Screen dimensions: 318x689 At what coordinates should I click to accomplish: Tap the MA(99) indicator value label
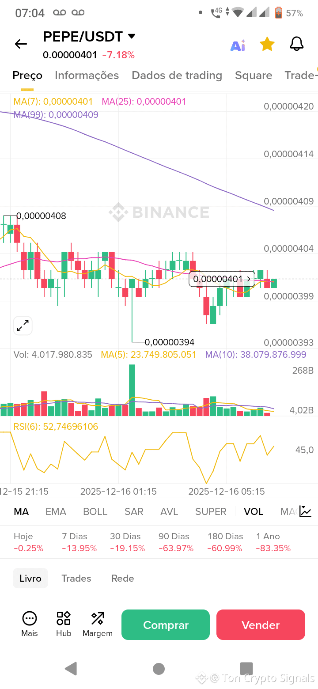tap(56, 115)
